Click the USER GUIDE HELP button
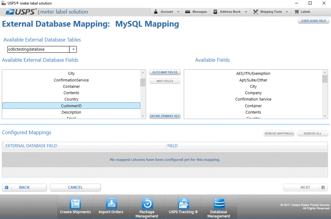Viewport: 331px width, 219px height. pyautogui.click(x=313, y=21)
